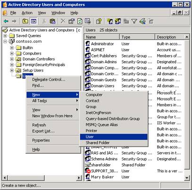Expand the Builtin folder node
The width and height of the screenshot is (192, 190).
[x=12, y=47]
